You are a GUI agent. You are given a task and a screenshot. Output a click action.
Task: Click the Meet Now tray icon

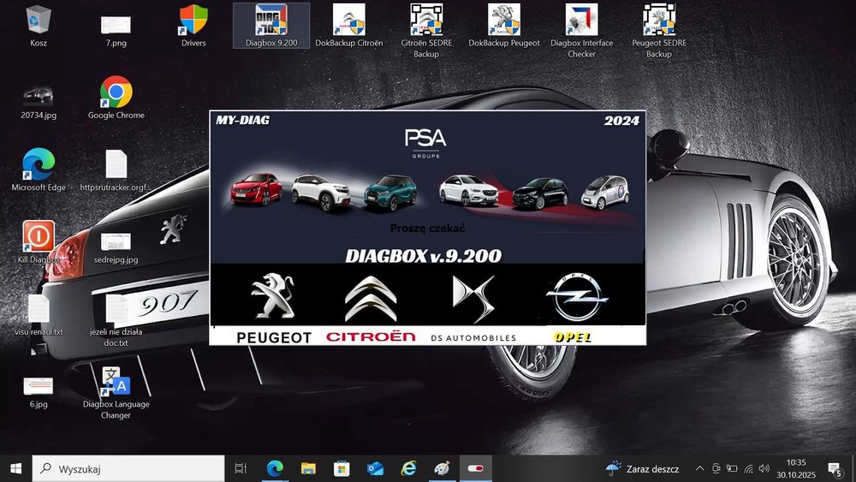716,468
